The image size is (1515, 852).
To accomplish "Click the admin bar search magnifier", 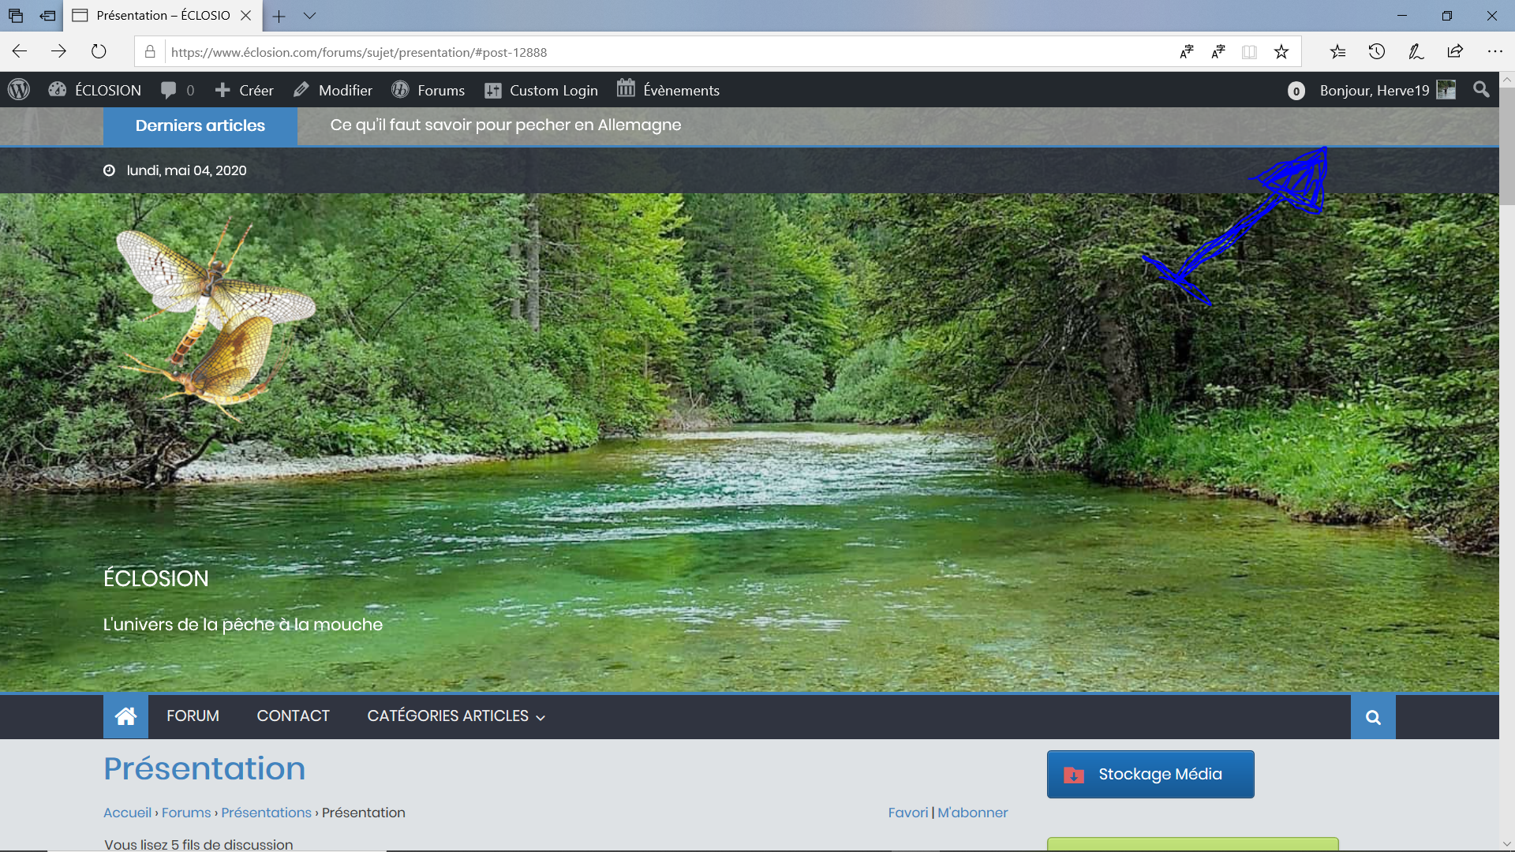I will pyautogui.click(x=1481, y=90).
